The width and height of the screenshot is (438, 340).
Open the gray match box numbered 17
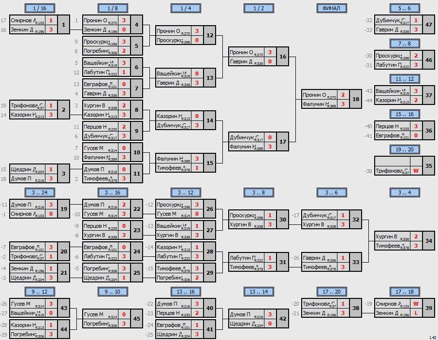pyautogui.click(x=283, y=142)
